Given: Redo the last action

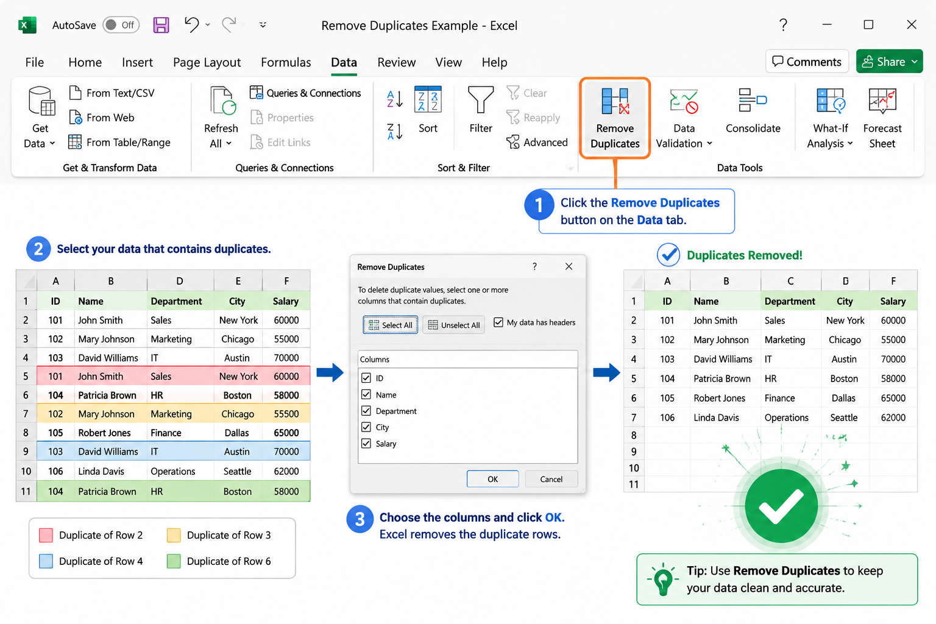Looking at the screenshot, I should [229, 24].
